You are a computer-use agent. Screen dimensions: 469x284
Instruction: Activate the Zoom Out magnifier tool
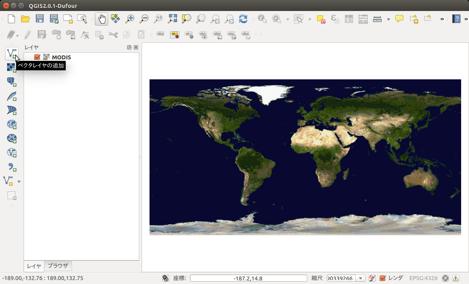[144, 19]
